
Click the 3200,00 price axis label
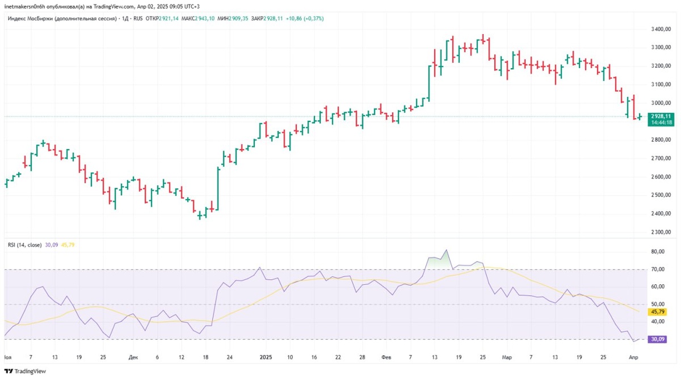(x=661, y=66)
